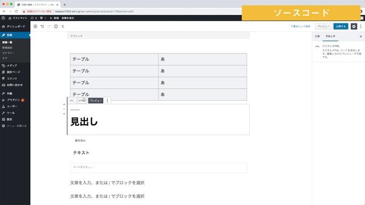Click the block drag handle between chevrons

(64, 109)
